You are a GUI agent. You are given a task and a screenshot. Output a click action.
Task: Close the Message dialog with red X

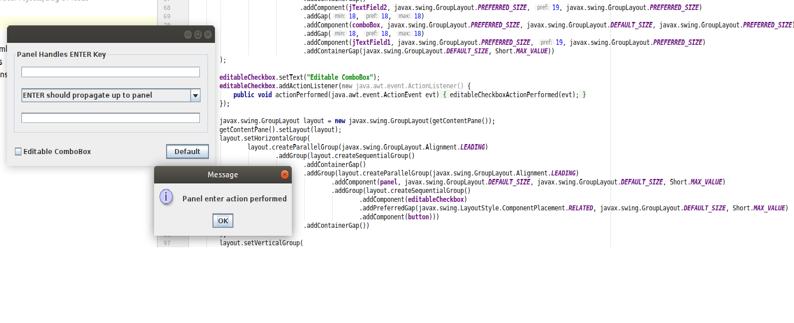(285, 174)
